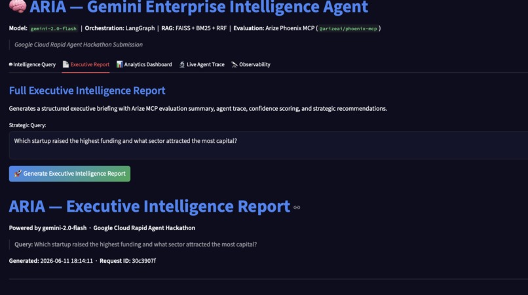528x295 pixels.
Task: Click the ARIA — Gemini Enterprise Intelligence Agent title
Action: pos(198,7)
